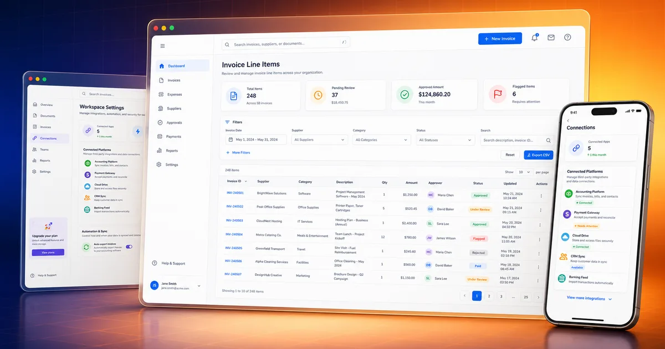The height and width of the screenshot is (349, 665).
Task: Open invoice INV-240507 link
Action: pos(233,274)
